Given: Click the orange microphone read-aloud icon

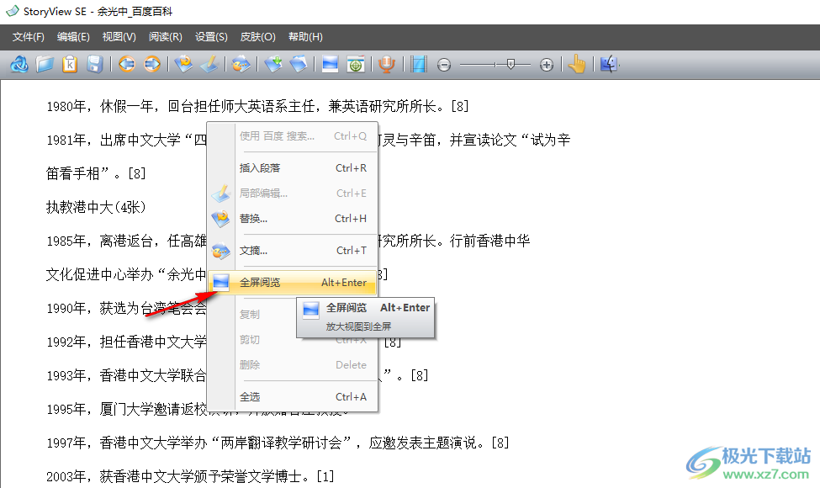Looking at the screenshot, I should pyautogui.click(x=387, y=64).
